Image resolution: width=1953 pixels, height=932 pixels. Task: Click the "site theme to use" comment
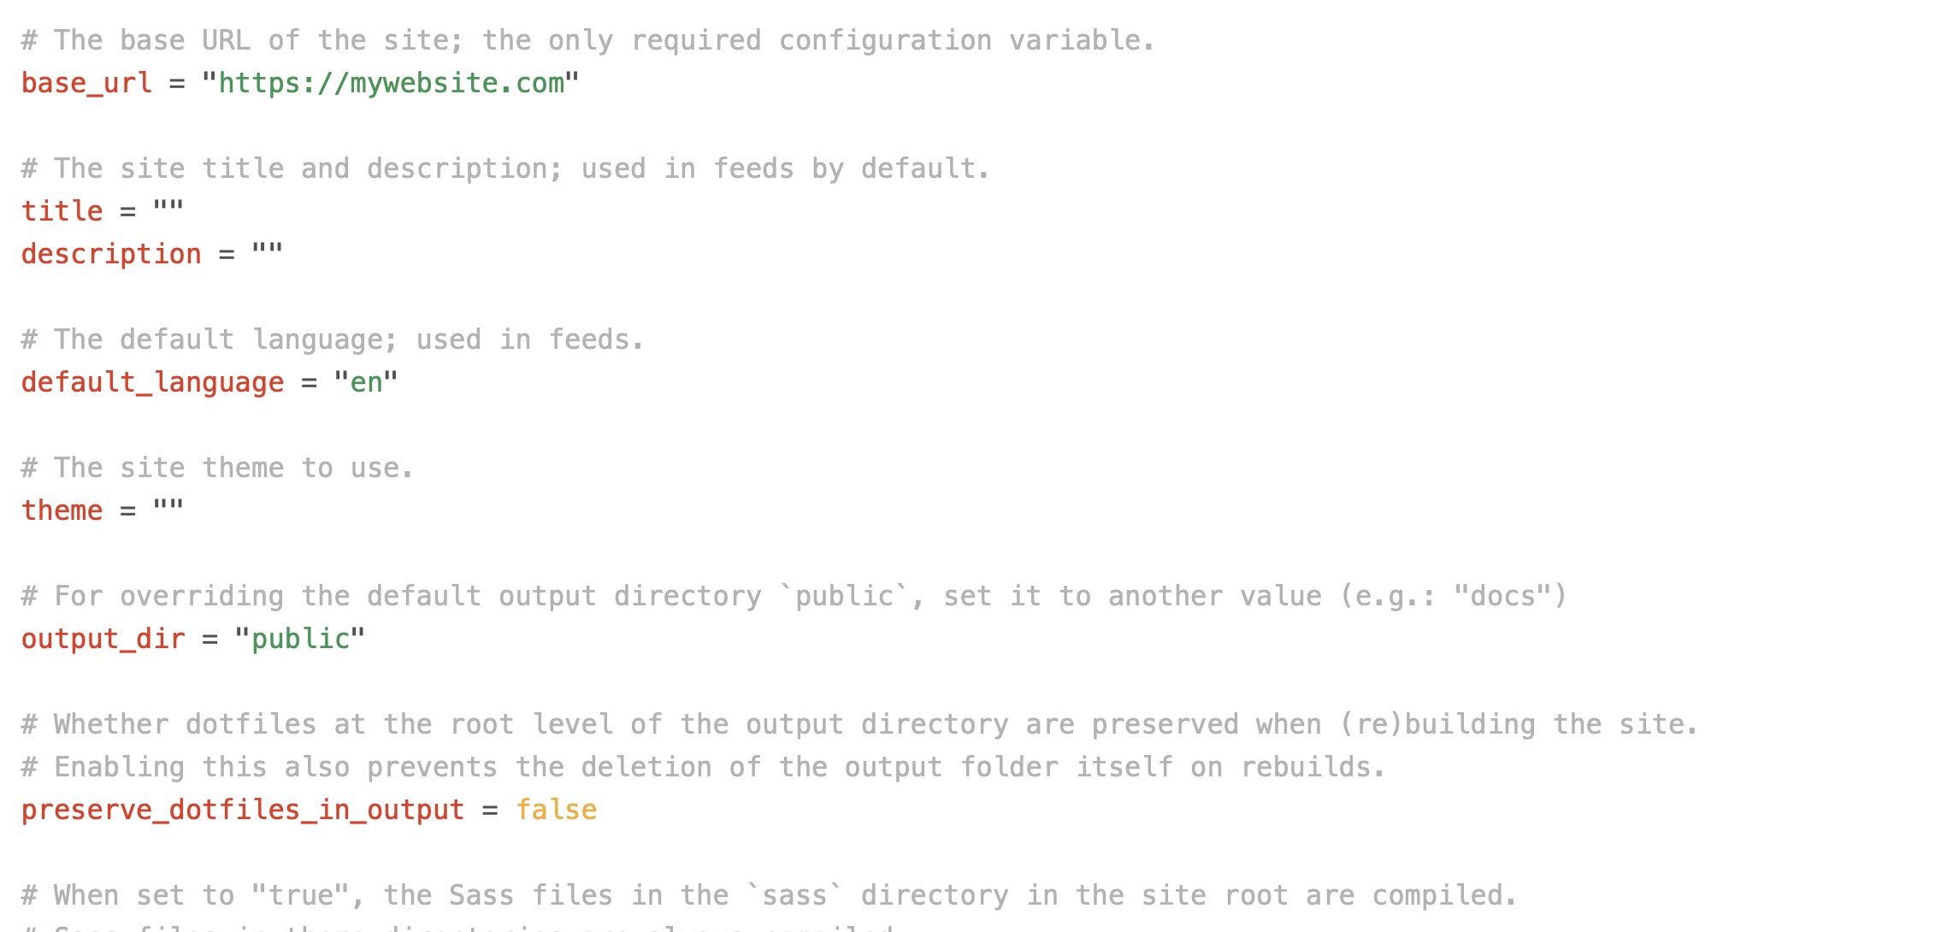[217, 468]
